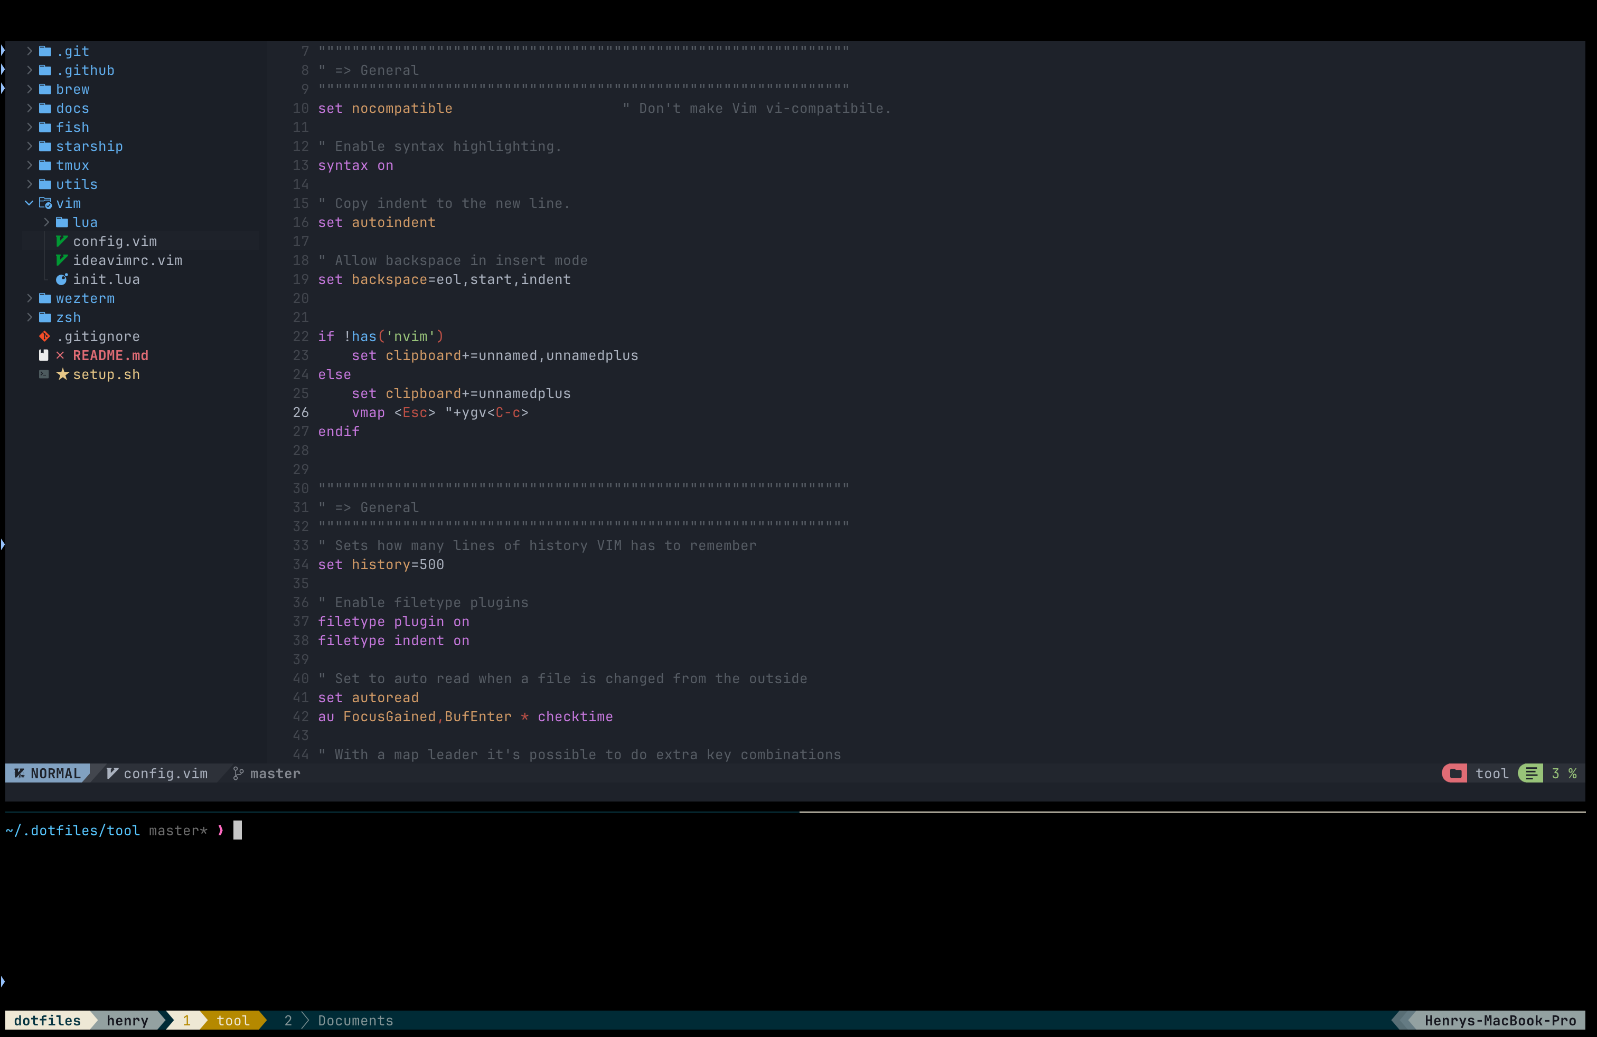1597x1037 pixels.
Task: Click the star icon next to setup.sh
Action: (x=62, y=374)
